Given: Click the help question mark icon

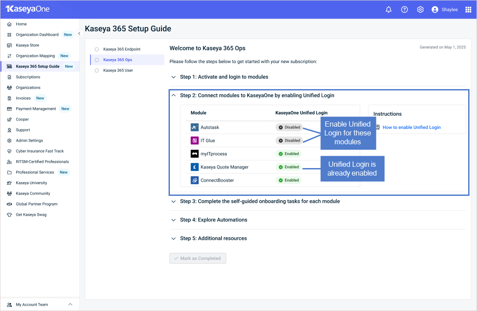Looking at the screenshot, I should [x=404, y=10].
